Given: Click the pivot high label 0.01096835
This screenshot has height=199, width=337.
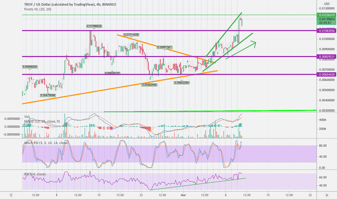Looking at the screenshot, I should tap(94, 26).
